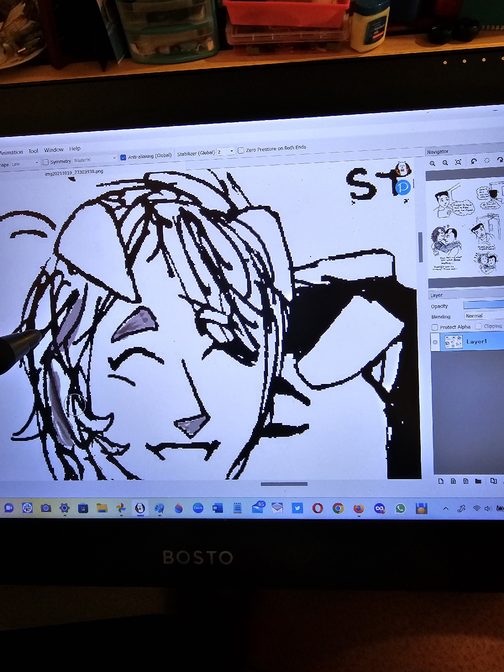The width and height of the screenshot is (504, 672).
Task: Click the canvas vertical scrollbar
Action: tap(420, 247)
